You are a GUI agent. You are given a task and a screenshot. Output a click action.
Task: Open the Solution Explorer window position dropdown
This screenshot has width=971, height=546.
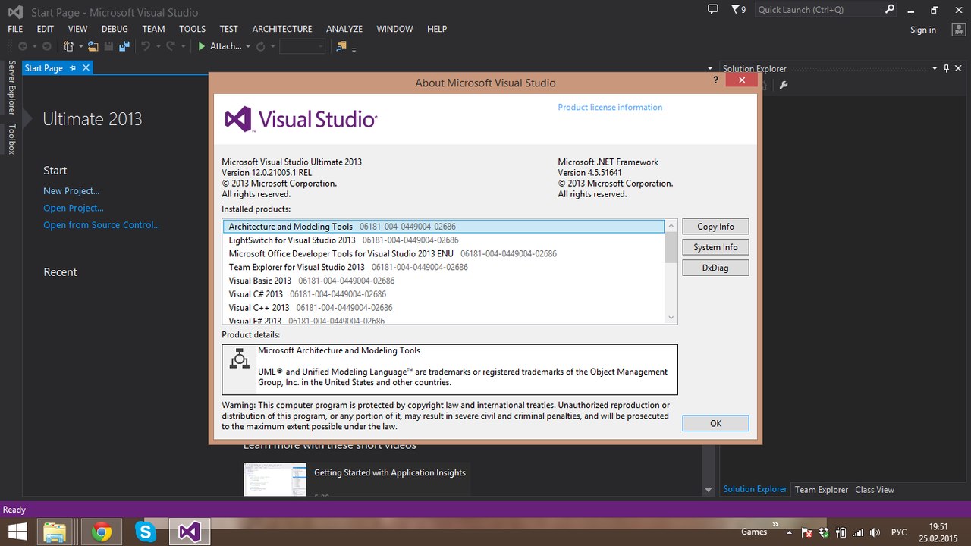935,68
